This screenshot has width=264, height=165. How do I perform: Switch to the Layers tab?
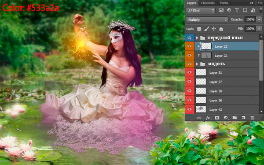(x=191, y=3)
